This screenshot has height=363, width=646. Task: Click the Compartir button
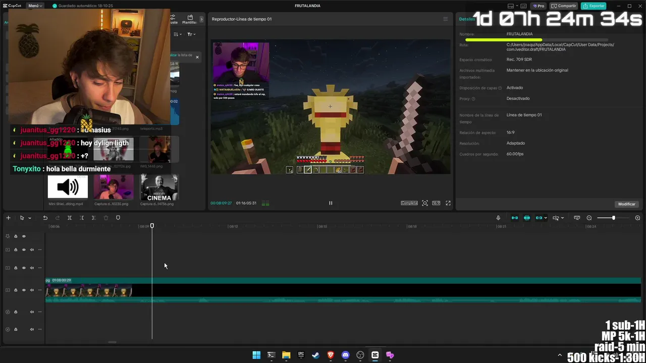[x=564, y=6]
